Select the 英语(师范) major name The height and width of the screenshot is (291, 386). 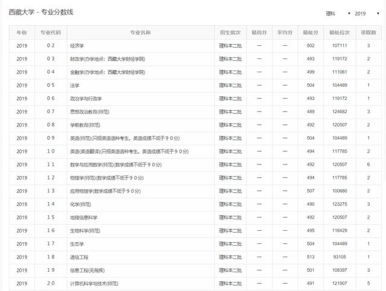tap(125, 138)
